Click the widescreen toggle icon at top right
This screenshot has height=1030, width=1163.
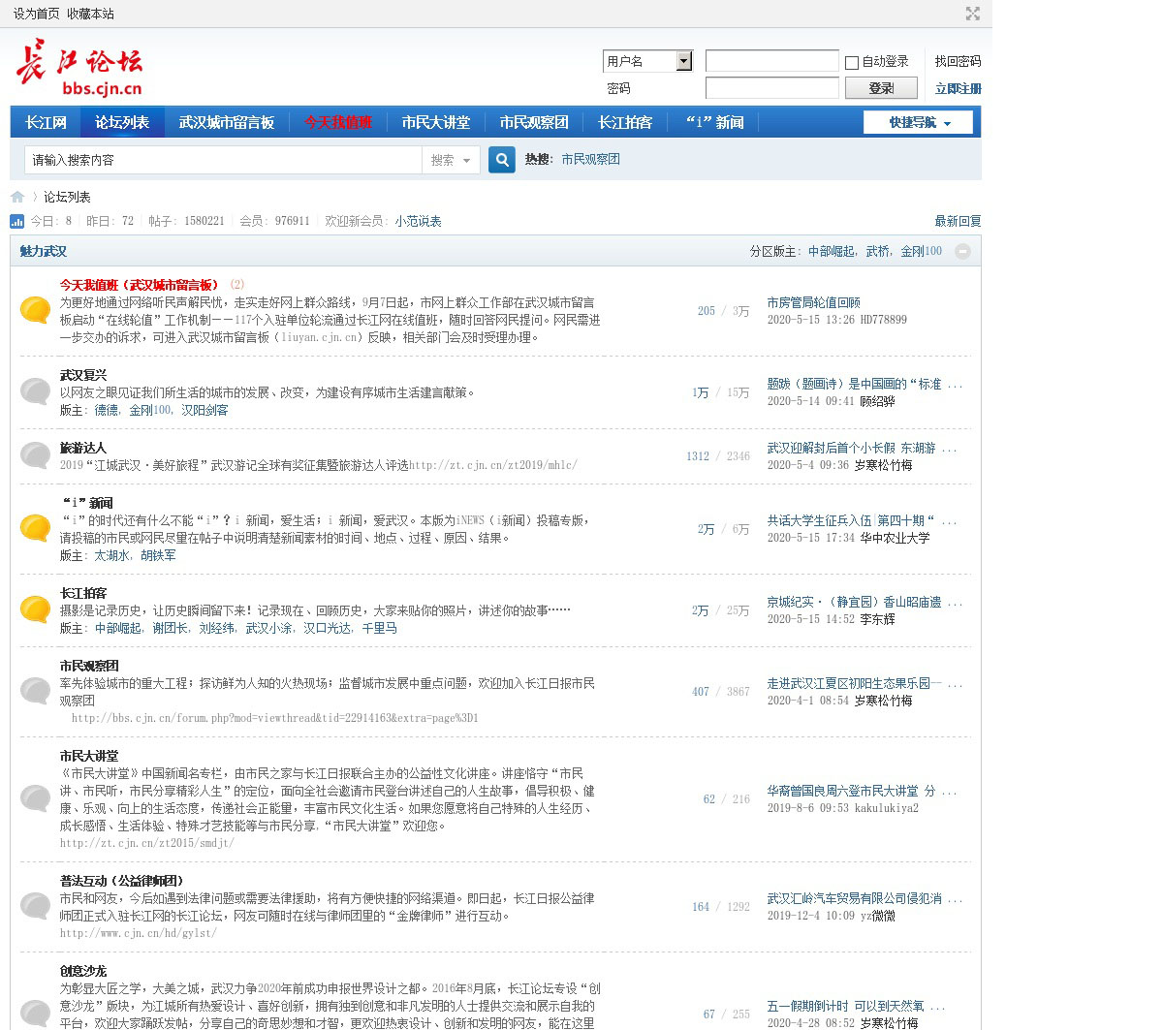(972, 14)
